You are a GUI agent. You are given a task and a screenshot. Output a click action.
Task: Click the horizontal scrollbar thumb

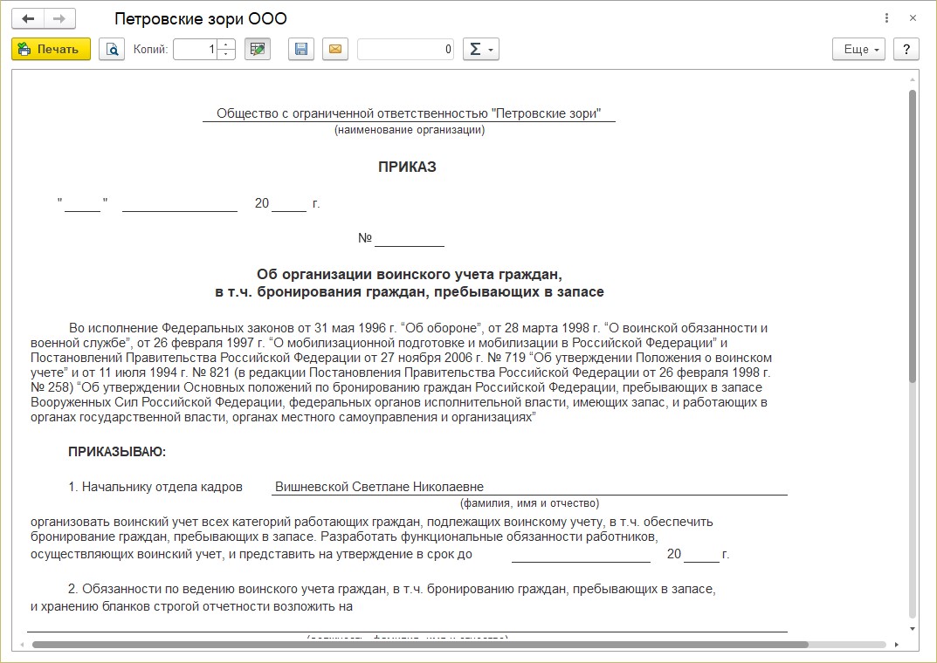tap(420, 645)
